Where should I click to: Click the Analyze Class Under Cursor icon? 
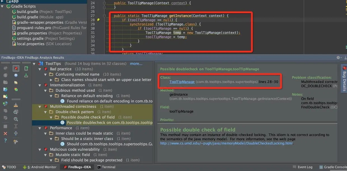click(5, 75)
